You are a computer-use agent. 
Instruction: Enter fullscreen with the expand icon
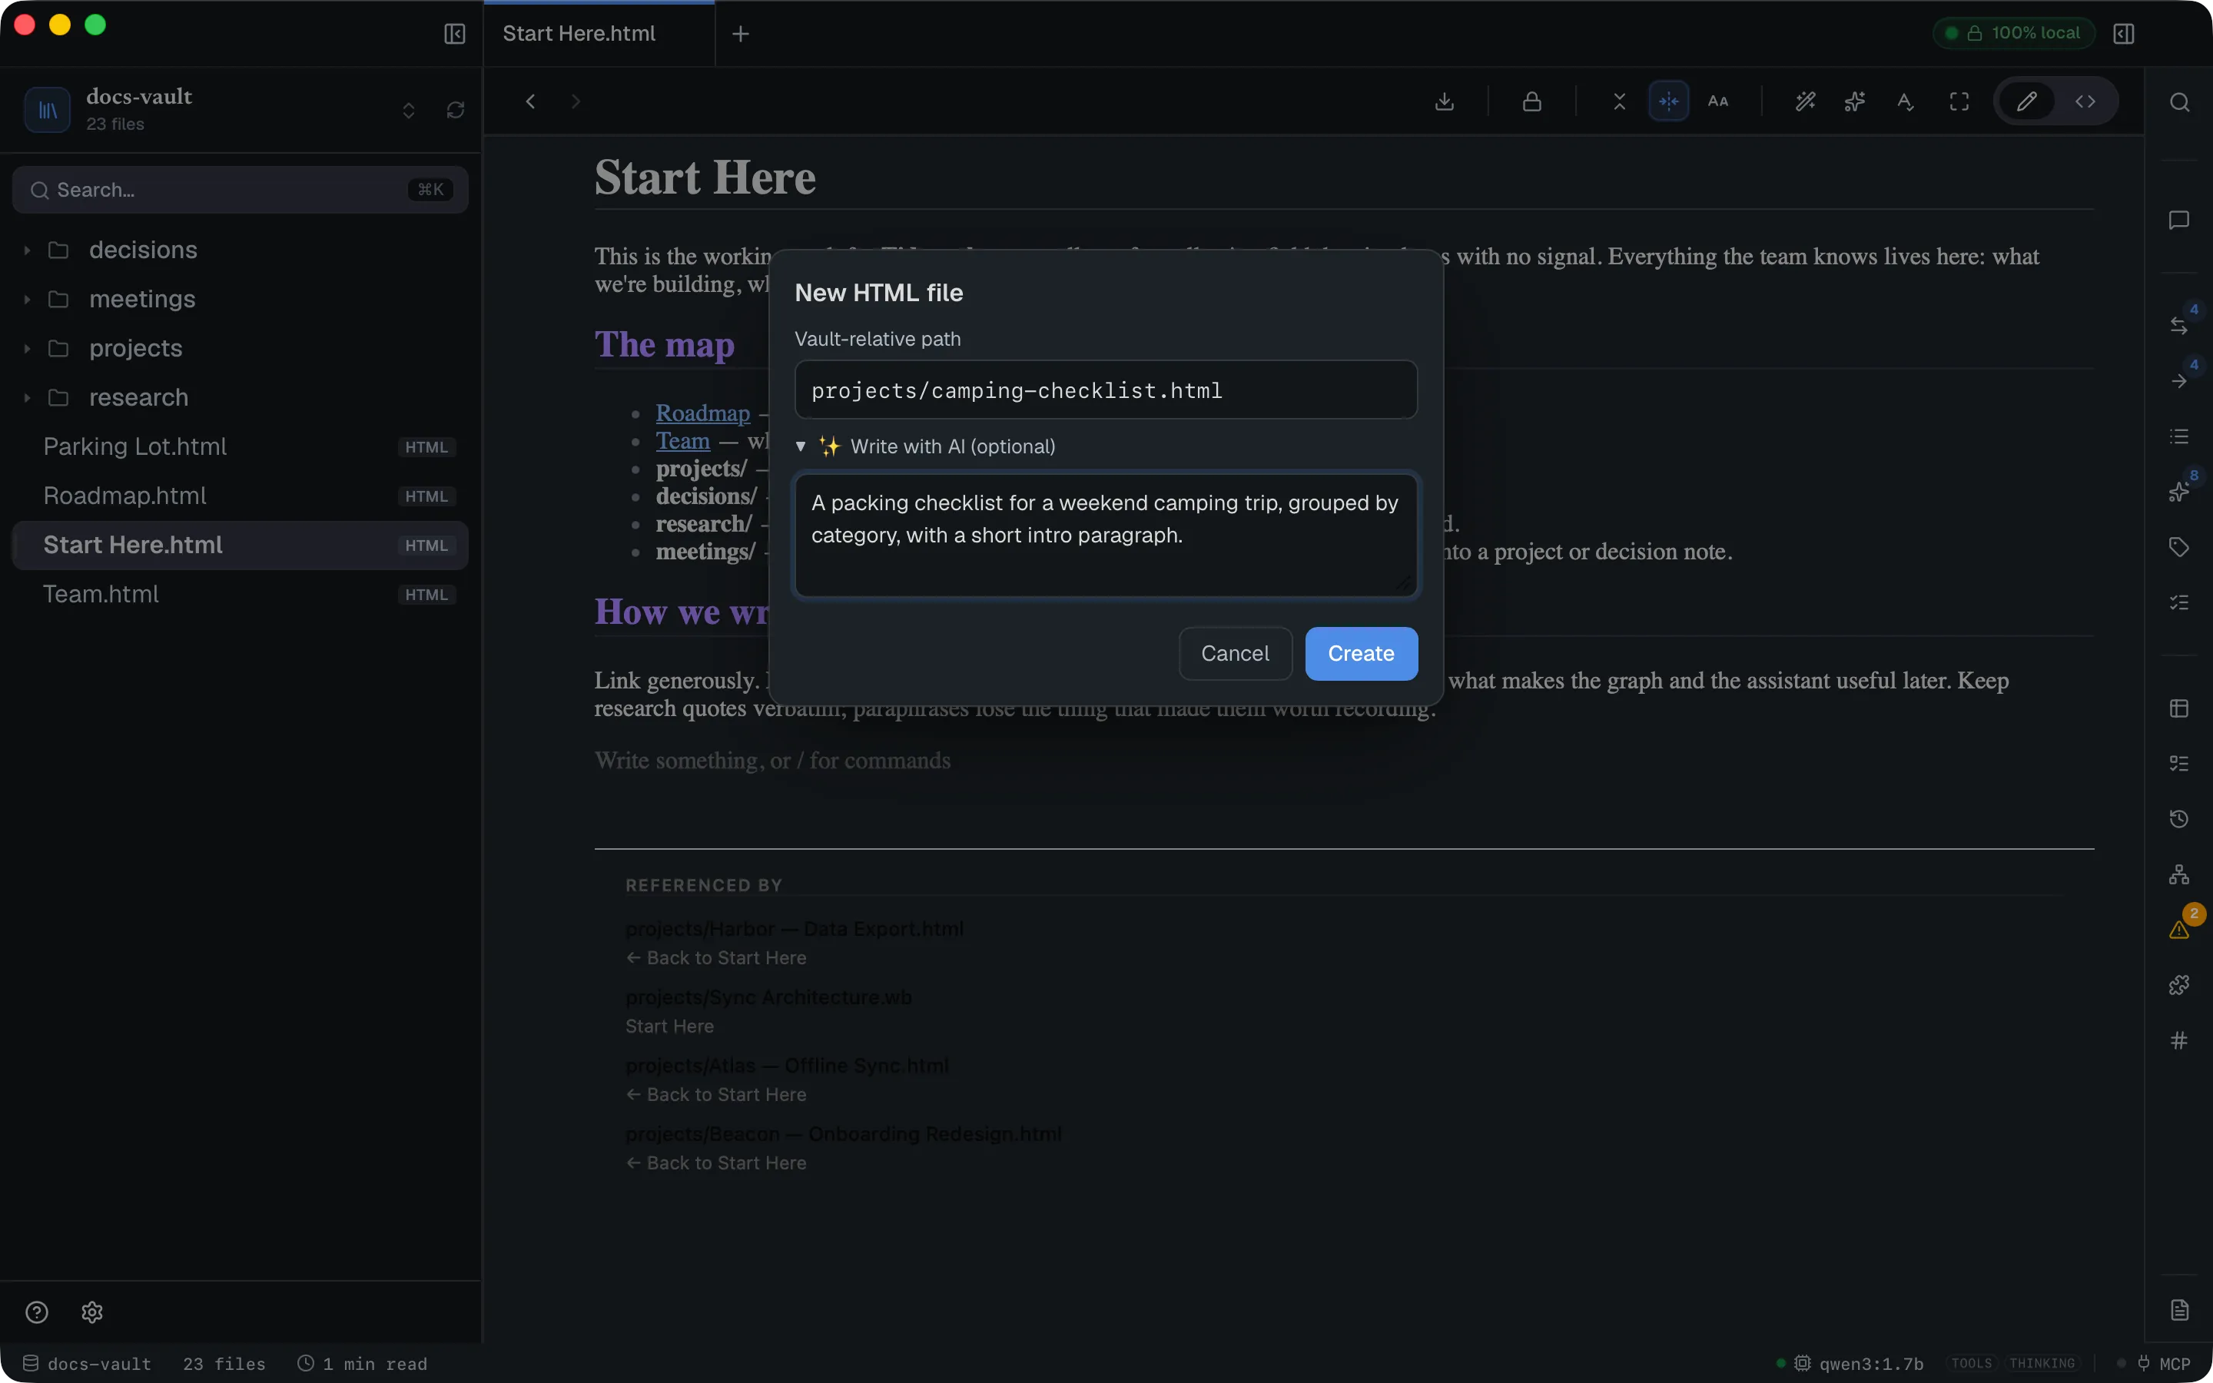1959,101
